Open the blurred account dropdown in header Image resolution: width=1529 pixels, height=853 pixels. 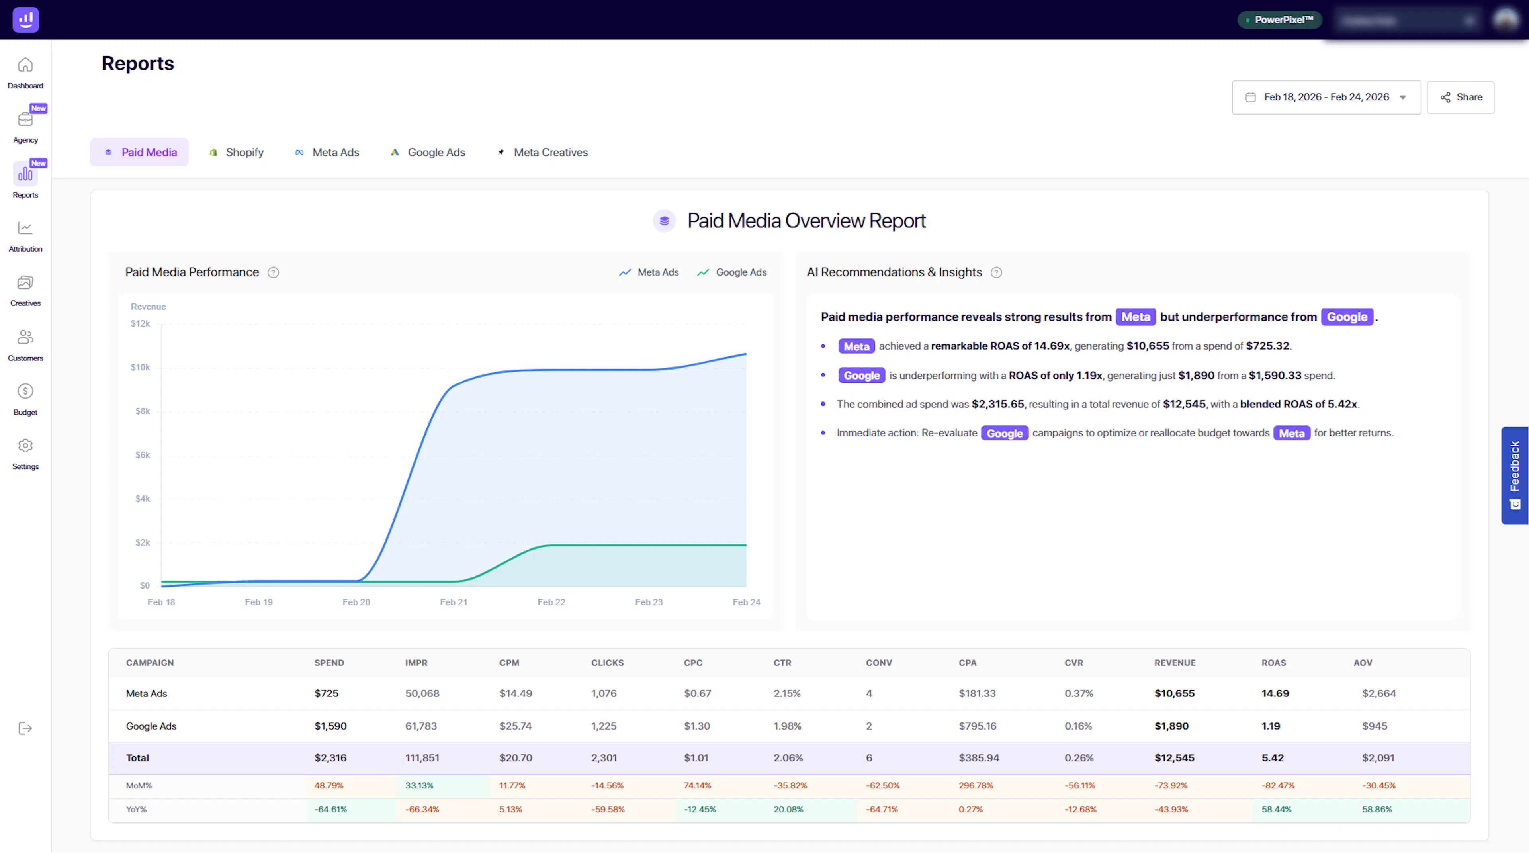(1408, 21)
